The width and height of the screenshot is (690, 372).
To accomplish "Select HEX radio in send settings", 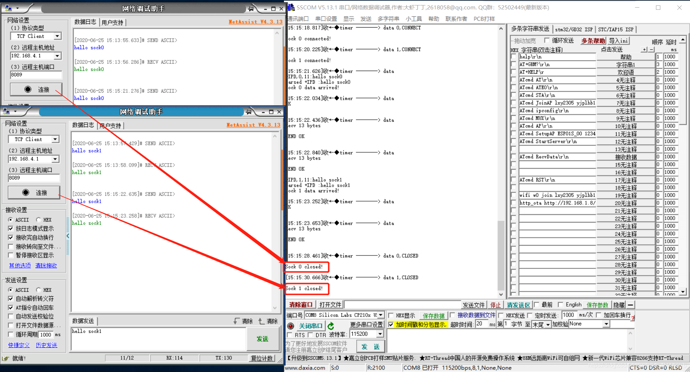I will 38,290.
